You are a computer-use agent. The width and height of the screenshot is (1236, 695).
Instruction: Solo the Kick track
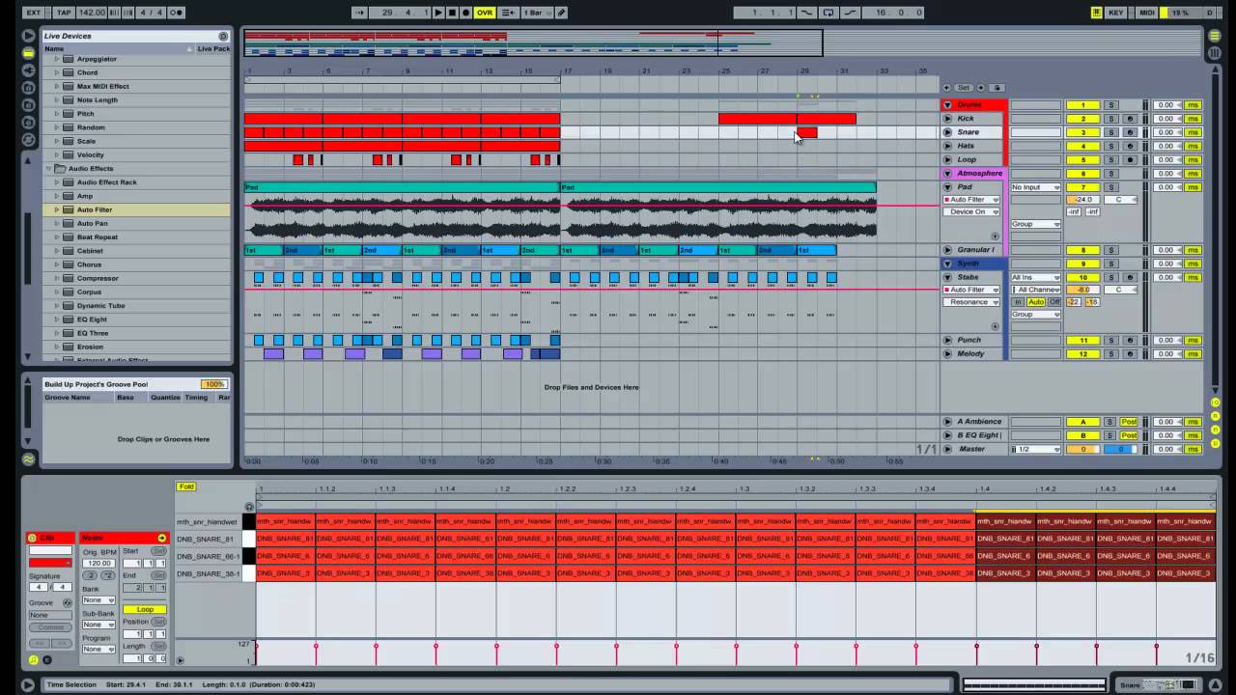(1110, 119)
